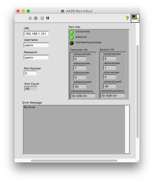Viewport: 154px width, 183px height.
Task: Click the Abort Execution stop button
Action: tap(42, 18)
